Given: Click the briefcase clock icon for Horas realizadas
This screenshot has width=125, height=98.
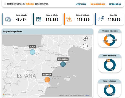Looking at the screenshot, I should coord(8,19).
